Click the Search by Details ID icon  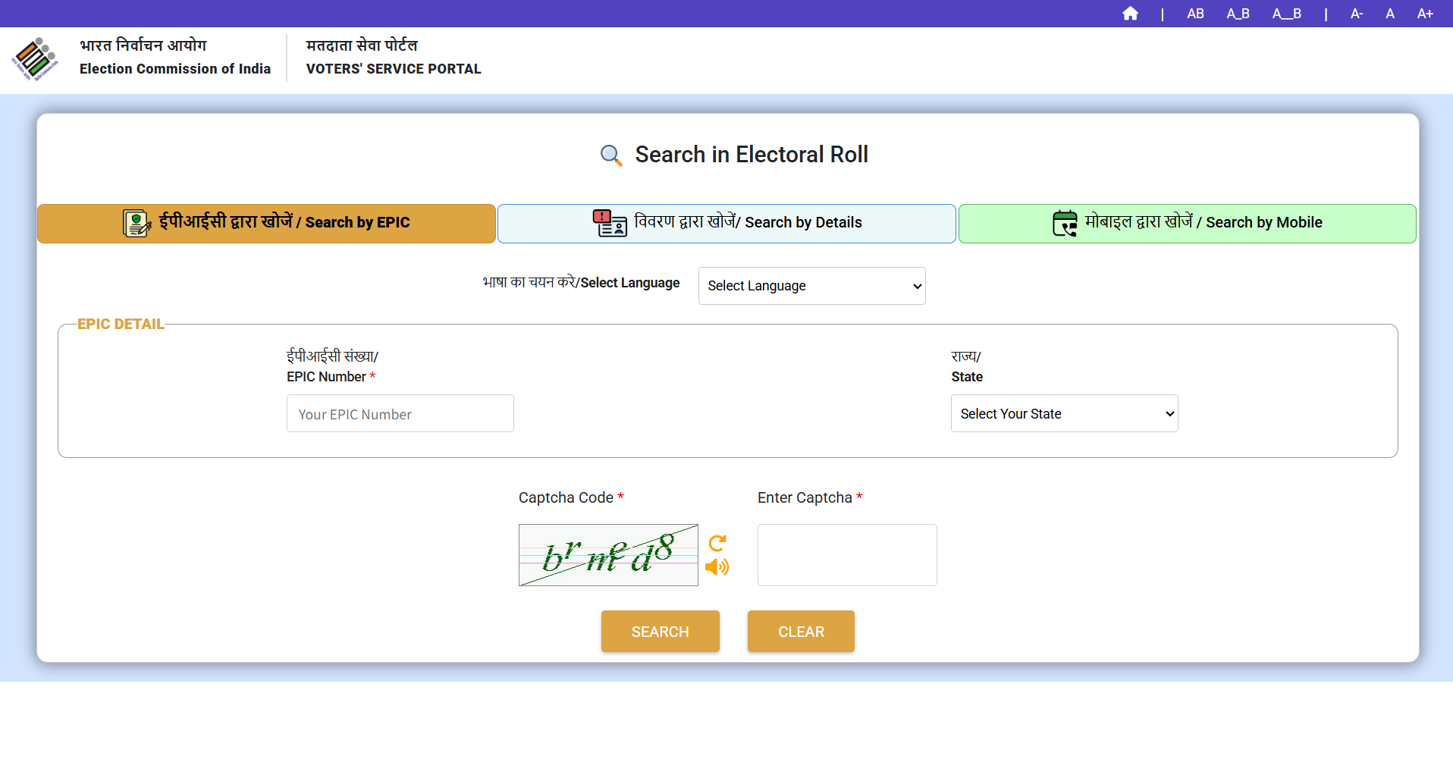click(609, 223)
